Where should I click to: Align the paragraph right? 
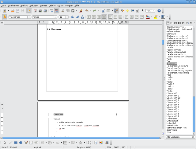click(x=99, y=17)
